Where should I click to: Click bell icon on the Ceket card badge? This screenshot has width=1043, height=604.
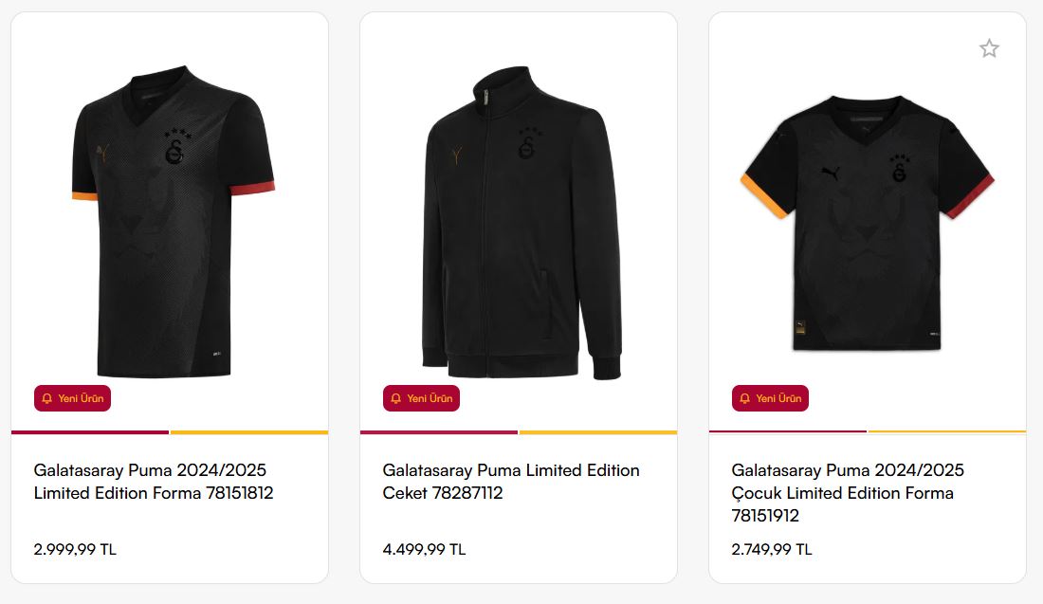coord(396,398)
